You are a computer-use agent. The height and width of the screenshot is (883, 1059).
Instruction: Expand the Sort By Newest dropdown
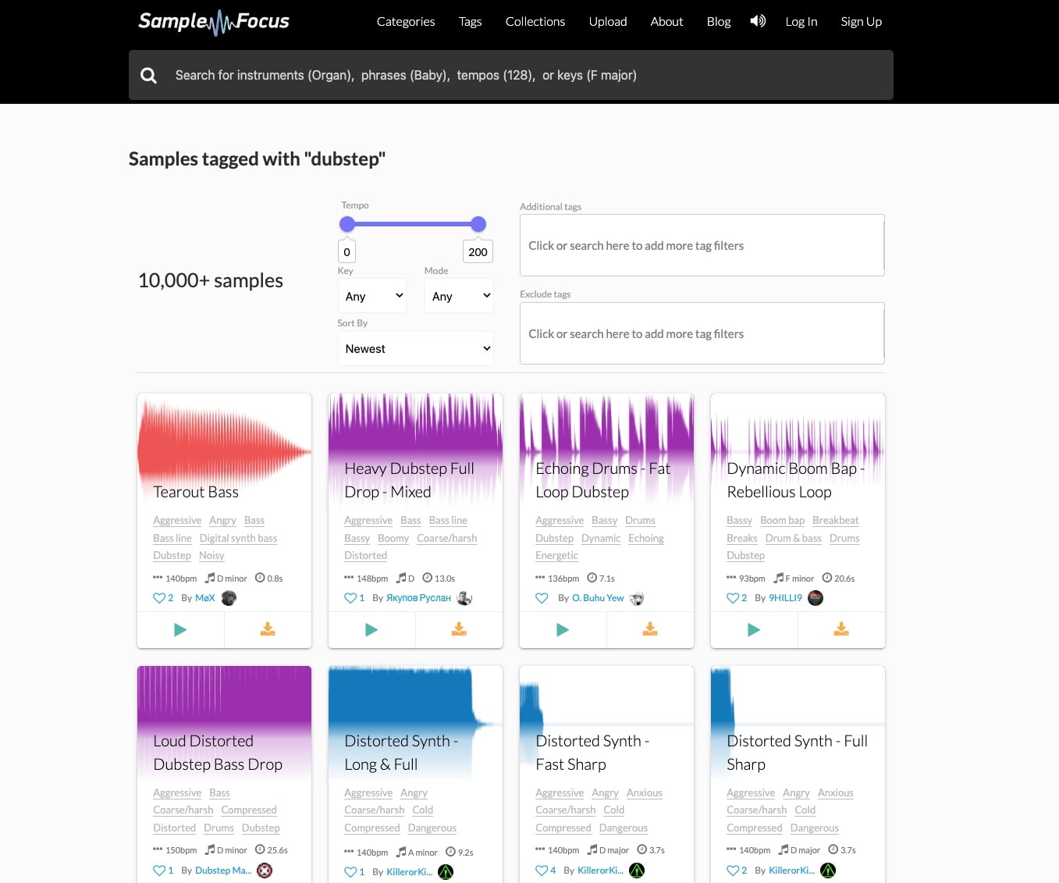pyautogui.click(x=415, y=349)
